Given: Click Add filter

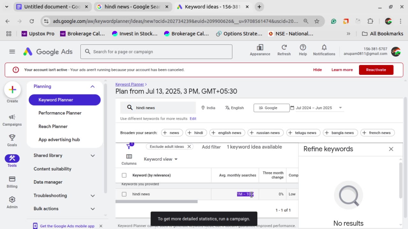Looking at the screenshot, I should [211, 147].
